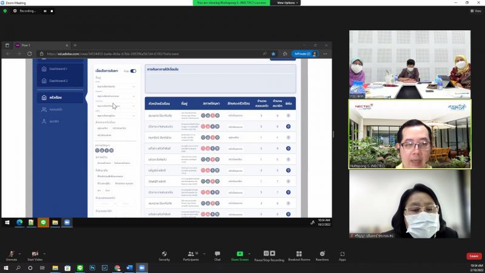Click the favorites star in the address bar
Image resolution: width=485 pixels, height=273 pixels.
(x=273, y=54)
